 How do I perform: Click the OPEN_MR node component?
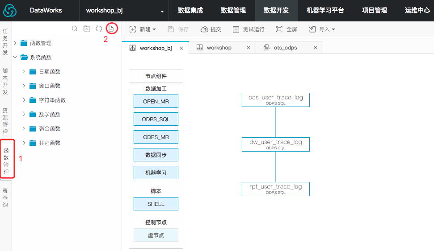[156, 101]
